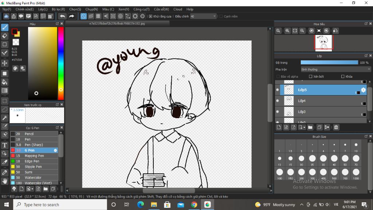Select the Text tool
Screen dimensions: 373x210
pos(4,145)
